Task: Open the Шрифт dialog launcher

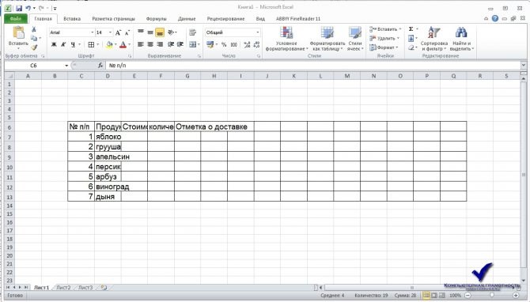Action: pos(130,56)
